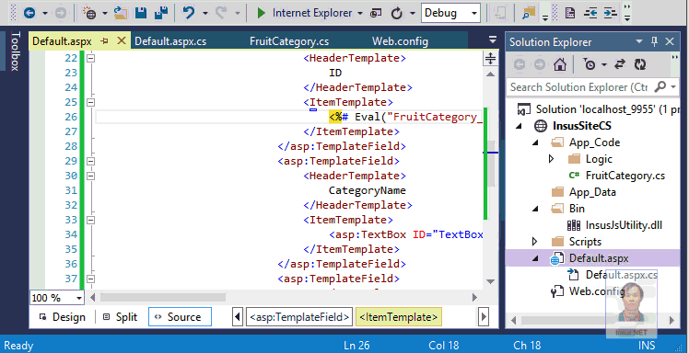Open the Toolbox side tab
The width and height of the screenshot is (689, 353).
[x=15, y=51]
